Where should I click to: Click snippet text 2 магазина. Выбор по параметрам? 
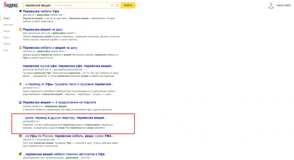click(68, 109)
